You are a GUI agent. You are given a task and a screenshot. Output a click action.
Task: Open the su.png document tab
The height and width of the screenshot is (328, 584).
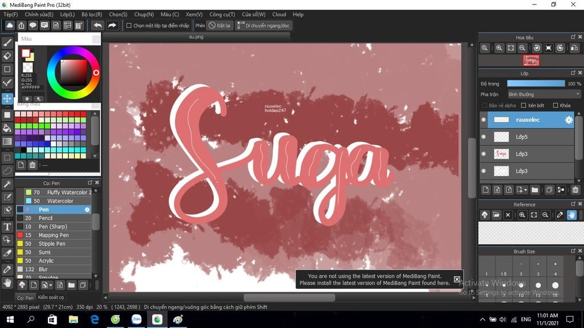click(x=196, y=37)
